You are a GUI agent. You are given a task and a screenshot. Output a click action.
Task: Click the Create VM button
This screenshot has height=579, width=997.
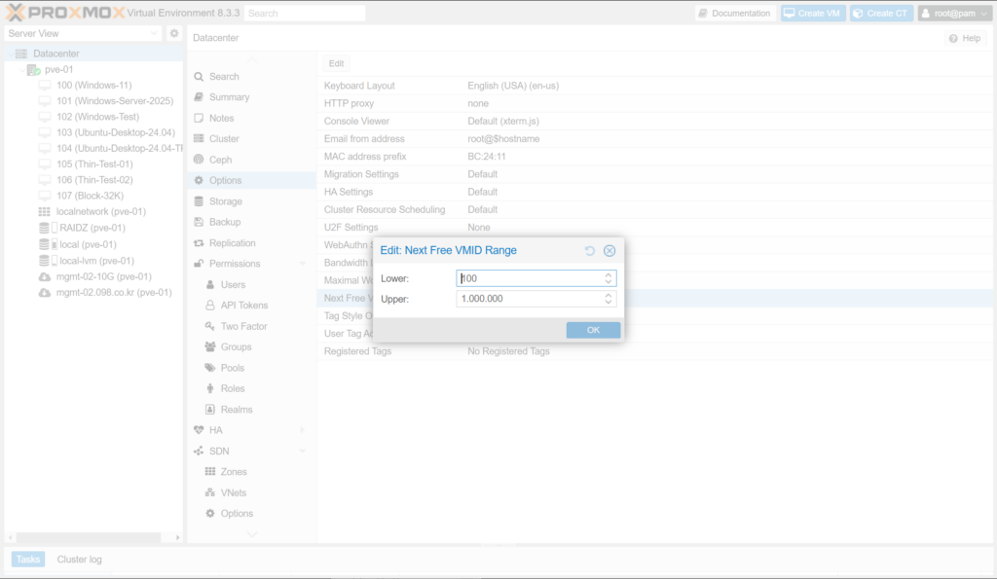(x=812, y=14)
